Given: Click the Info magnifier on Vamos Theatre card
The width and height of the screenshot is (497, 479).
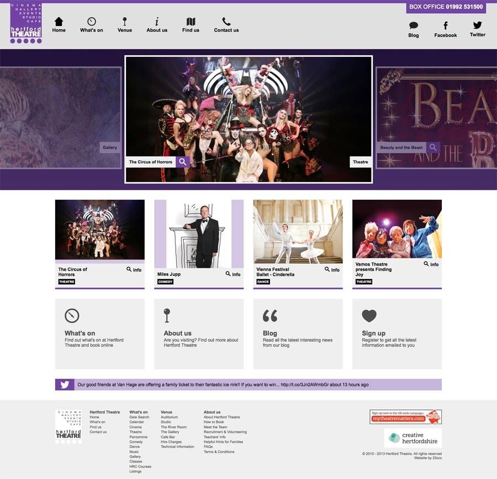Looking at the screenshot, I should (426, 264).
